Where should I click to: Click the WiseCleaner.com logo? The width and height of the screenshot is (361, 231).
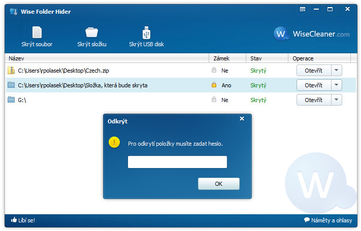pos(312,34)
